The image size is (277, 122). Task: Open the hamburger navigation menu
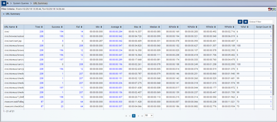coord(4,3)
